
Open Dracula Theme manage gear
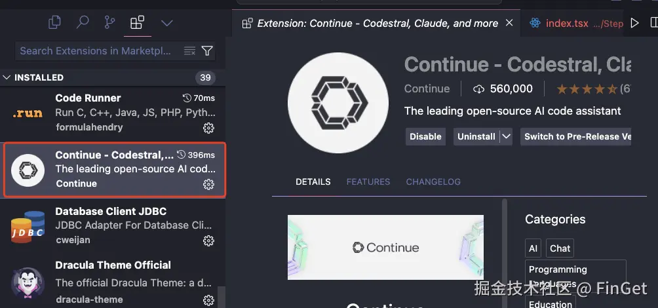208,300
